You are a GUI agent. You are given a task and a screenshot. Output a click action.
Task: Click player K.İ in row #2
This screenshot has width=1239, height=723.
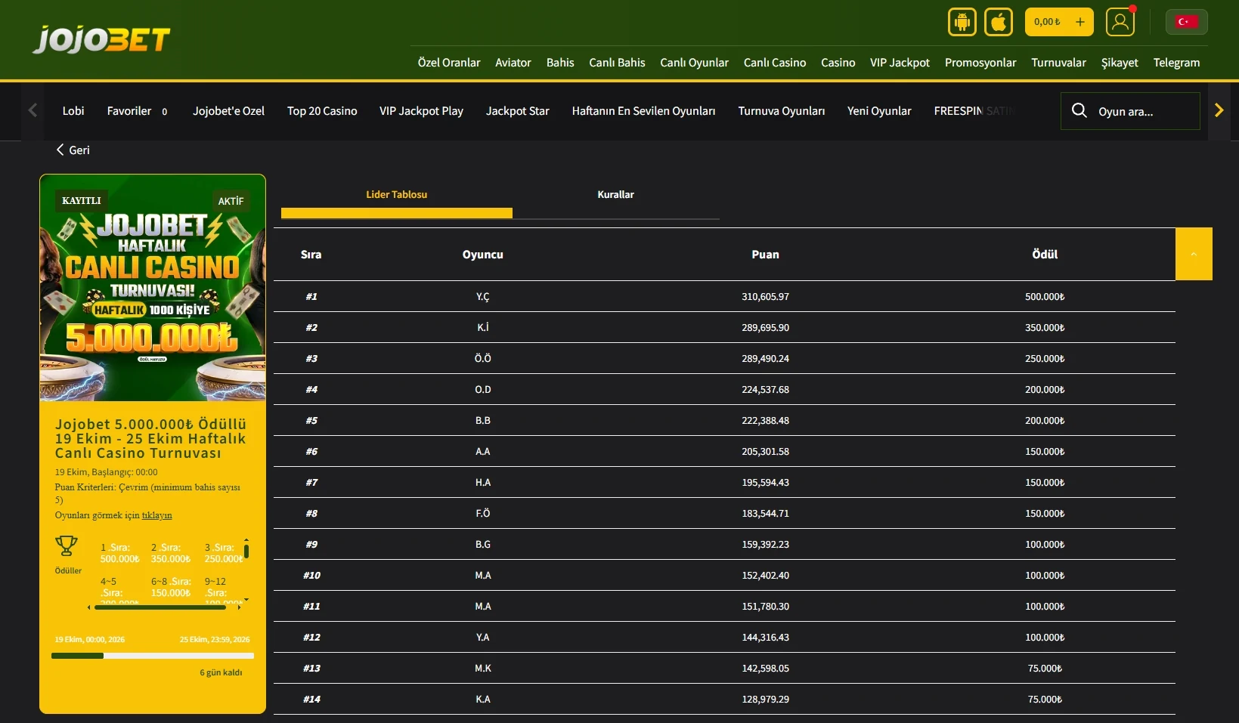tap(483, 327)
